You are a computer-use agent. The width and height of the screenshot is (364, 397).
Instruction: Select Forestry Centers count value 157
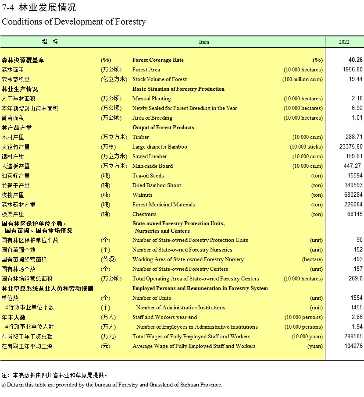[x=358, y=269]
